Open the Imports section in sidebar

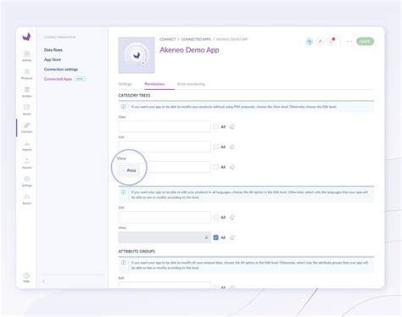(x=27, y=146)
